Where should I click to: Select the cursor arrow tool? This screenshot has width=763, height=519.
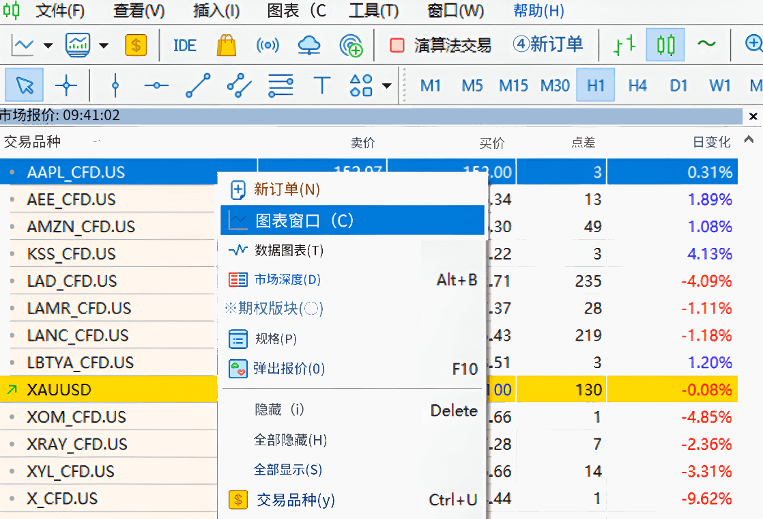(25, 85)
